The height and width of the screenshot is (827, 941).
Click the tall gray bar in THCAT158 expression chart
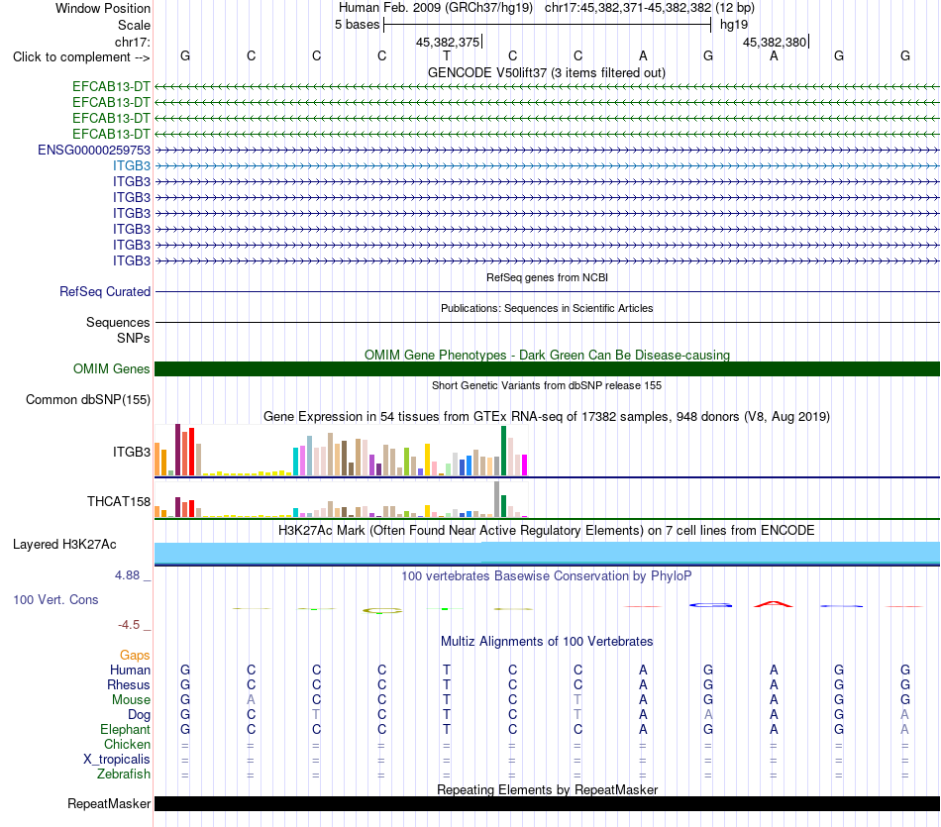pyautogui.click(x=497, y=499)
